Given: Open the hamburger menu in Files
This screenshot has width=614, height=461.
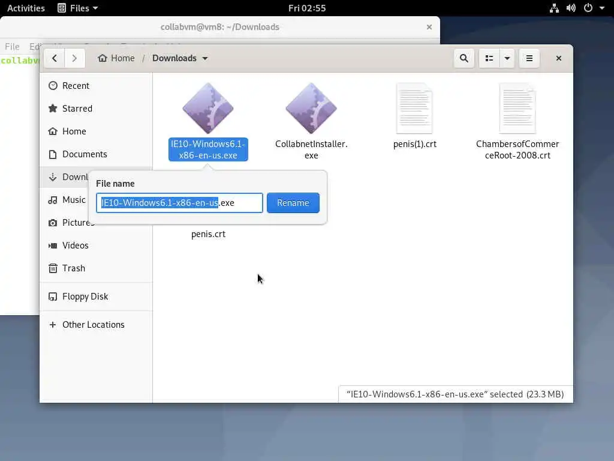Looking at the screenshot, I should click(529, 58).
